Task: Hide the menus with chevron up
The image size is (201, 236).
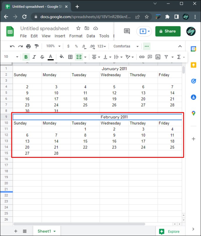Action: click(180, 46)
